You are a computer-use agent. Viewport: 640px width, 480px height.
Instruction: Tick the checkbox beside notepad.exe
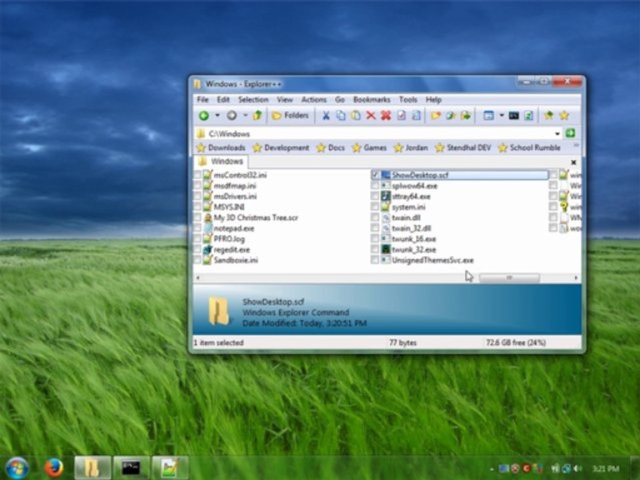(x=197, y=228)
